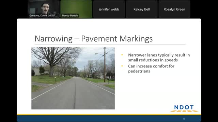Click the slide number in footer bar
The width and height of the screenshot is (218, 122).
click(x=184, y=119)
